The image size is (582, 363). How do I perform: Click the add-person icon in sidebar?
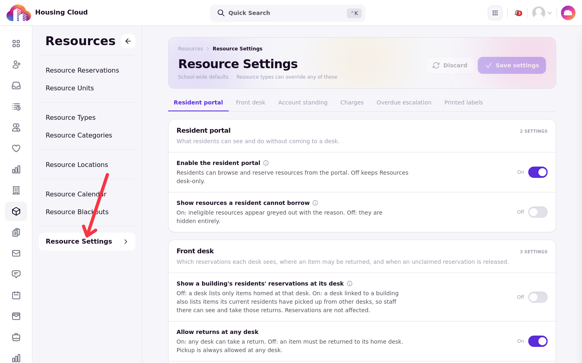(16, 65)
